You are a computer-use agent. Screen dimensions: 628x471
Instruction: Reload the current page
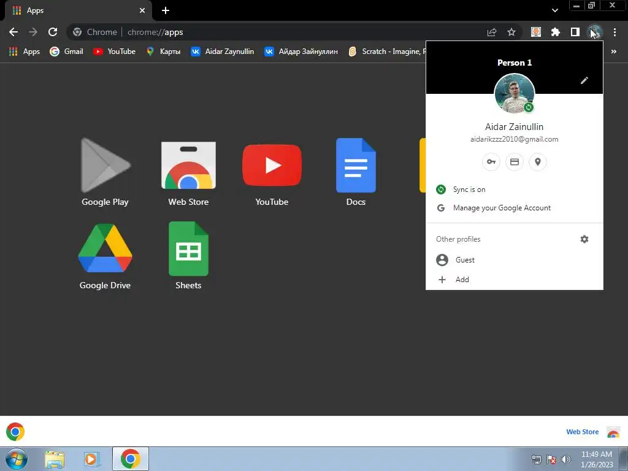[x=53, y=32]
